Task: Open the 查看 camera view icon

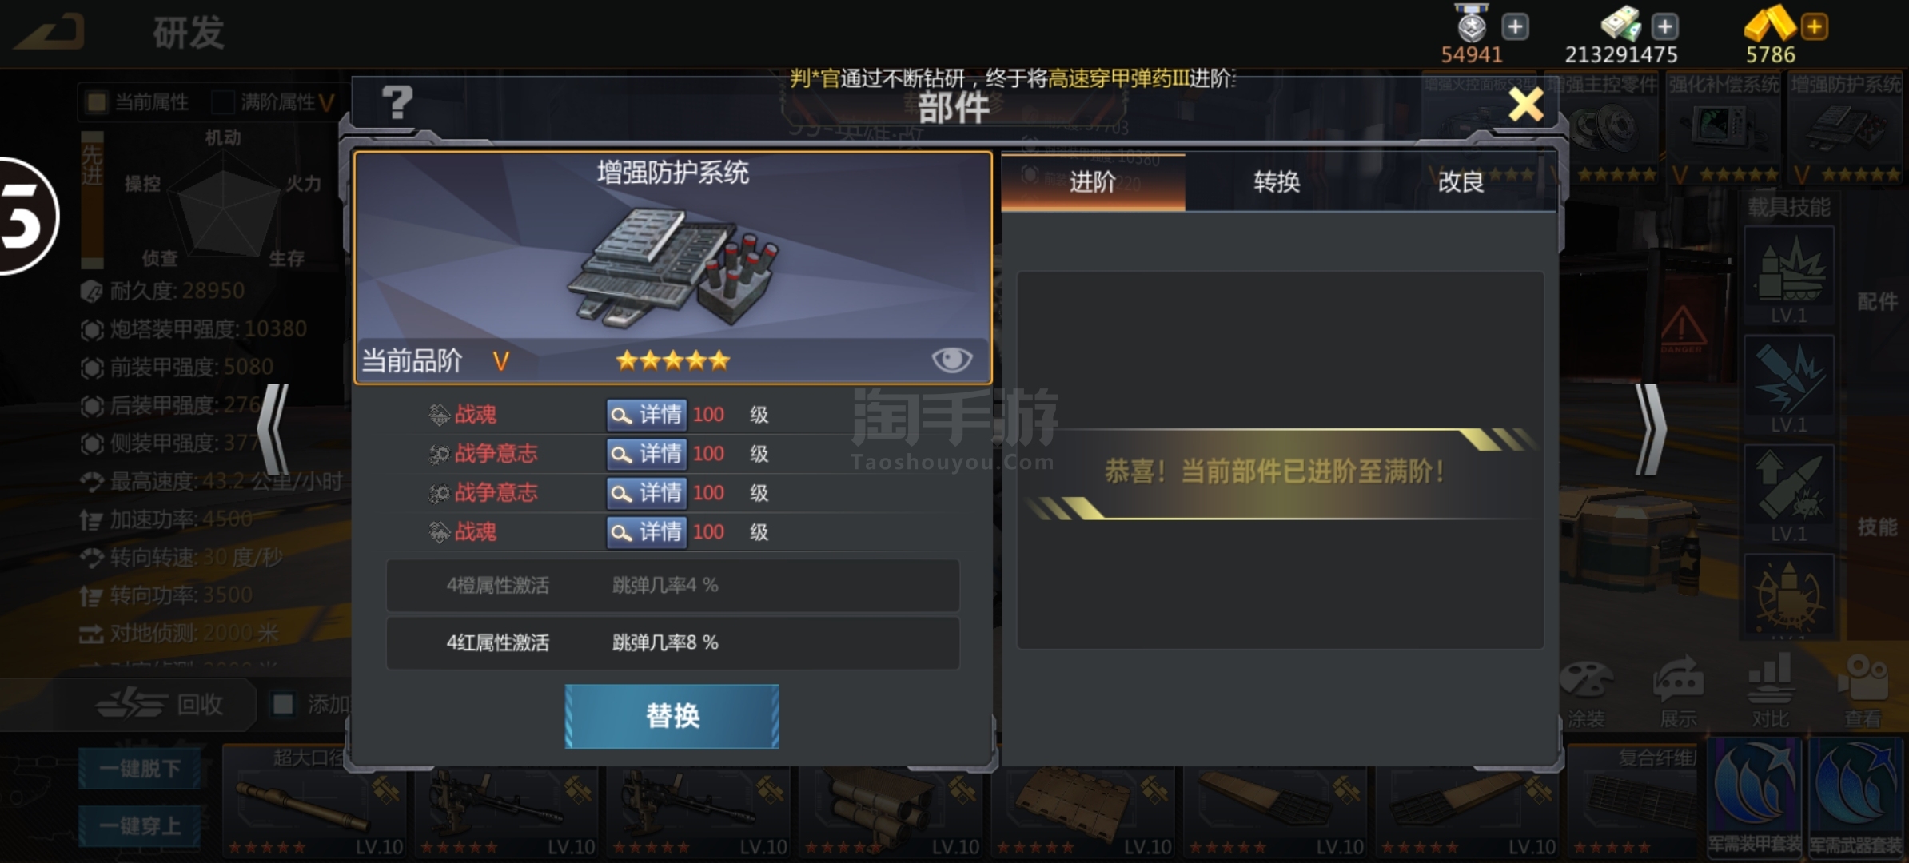Action: click(1863, 681)
